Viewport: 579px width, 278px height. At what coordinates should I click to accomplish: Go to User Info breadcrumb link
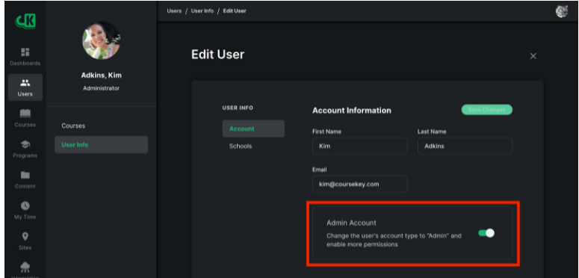pos(202,11)
